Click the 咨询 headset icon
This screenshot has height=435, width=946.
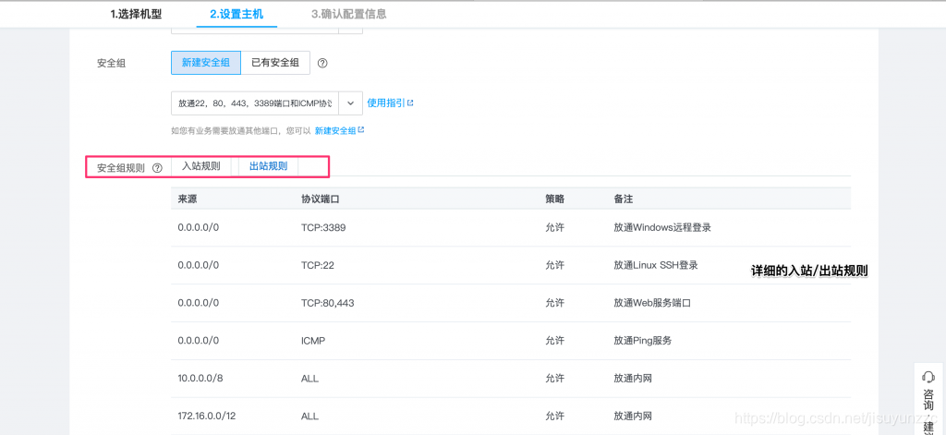click(x=928, y=377)
